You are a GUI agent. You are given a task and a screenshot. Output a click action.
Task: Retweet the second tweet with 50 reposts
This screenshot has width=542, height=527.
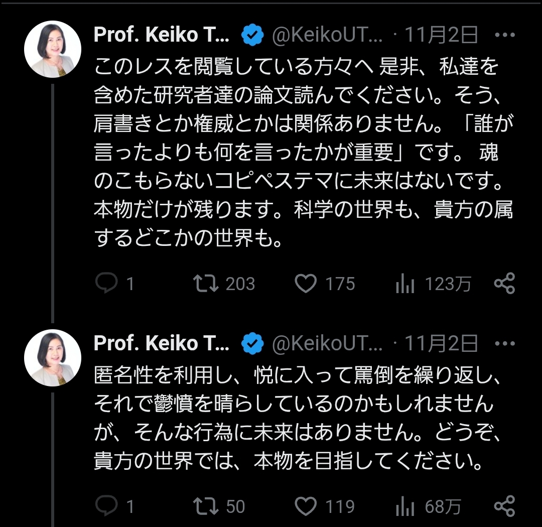[206, 506]
